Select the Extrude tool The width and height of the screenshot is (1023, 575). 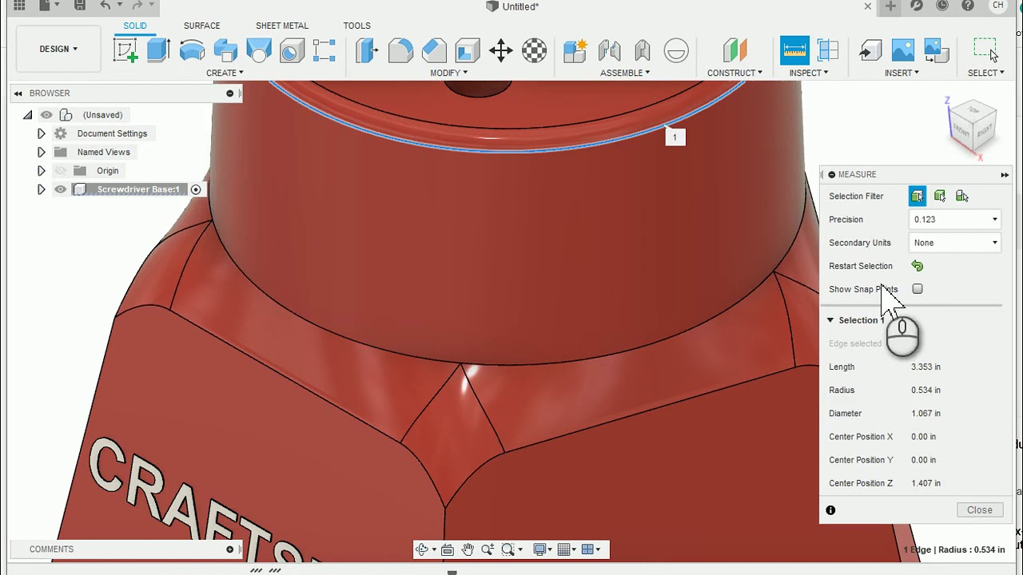click(158, 51)
